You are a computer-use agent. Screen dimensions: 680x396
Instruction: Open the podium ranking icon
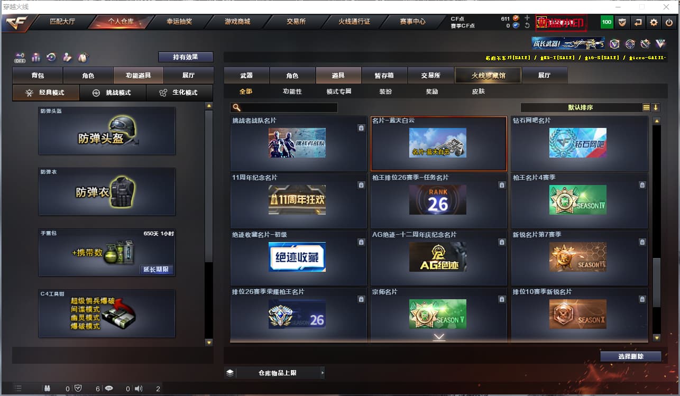coord(36,57)
